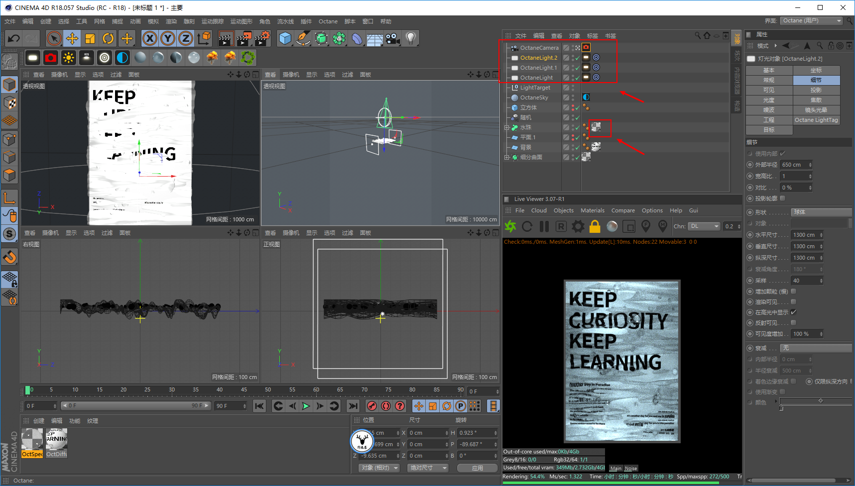Select the Move tool icon
Image resolution: width=855 pixels, height=486 pixels.
coord(72,38)
